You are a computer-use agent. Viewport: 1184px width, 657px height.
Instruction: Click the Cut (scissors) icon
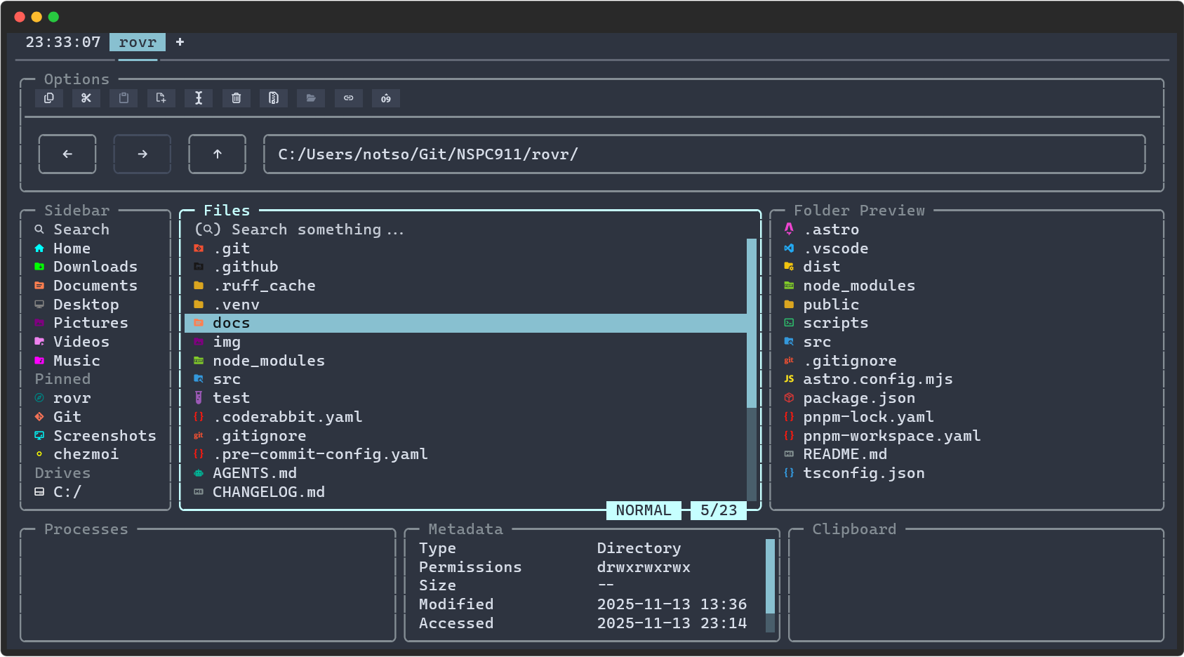point(86,98)
